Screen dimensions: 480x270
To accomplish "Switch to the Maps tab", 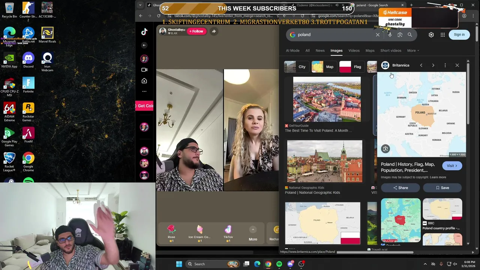I will coord(370,51).
